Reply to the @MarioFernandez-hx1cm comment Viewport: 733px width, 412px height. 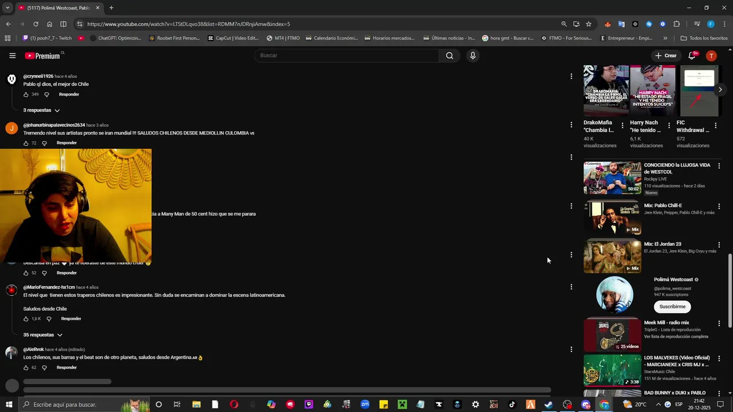pos(71,319)
